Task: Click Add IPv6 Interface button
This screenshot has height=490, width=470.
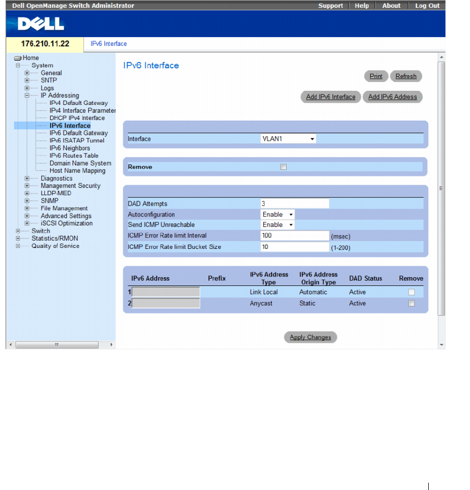Action: pos(331,97)
